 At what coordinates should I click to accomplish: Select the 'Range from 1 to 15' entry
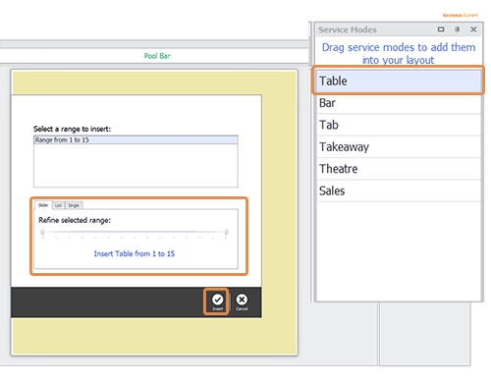(136, 140)
